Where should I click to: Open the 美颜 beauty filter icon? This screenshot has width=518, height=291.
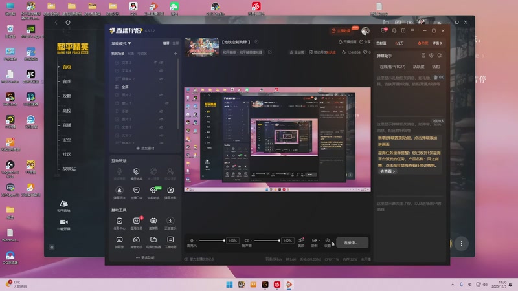pos(301,242)
